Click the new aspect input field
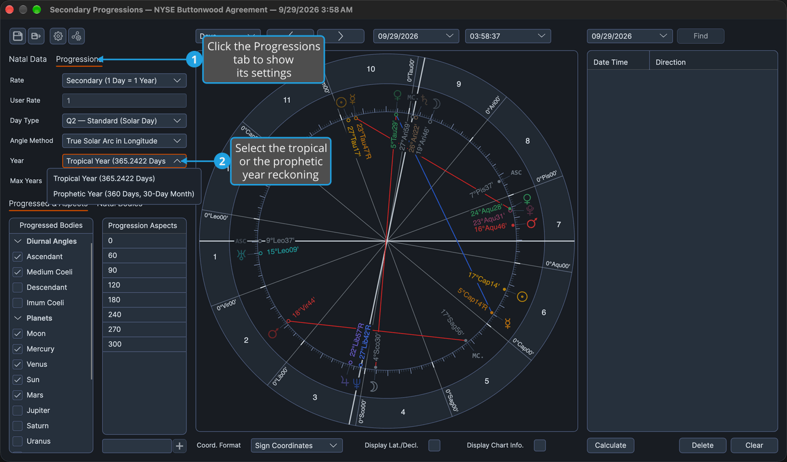787x462 pixels. click(x=137, y=445)
